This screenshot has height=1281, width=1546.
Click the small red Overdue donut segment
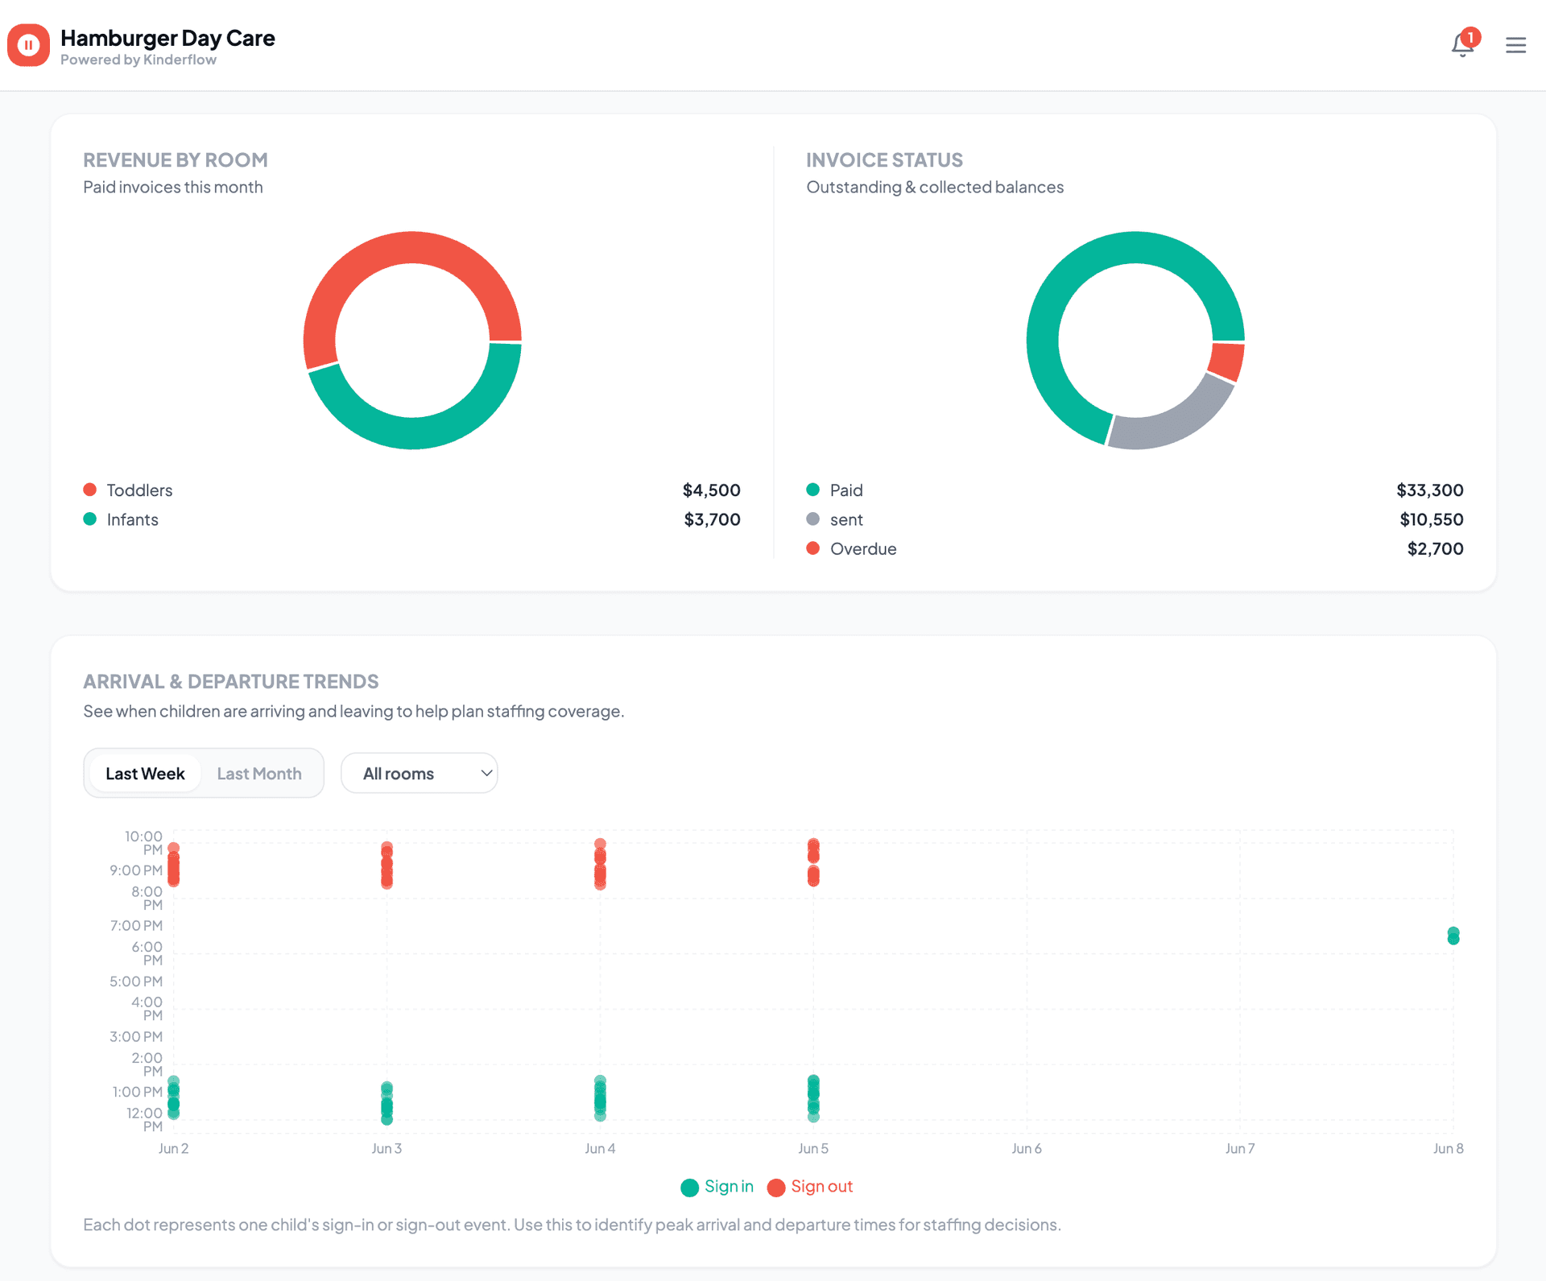coord(1227,362)
